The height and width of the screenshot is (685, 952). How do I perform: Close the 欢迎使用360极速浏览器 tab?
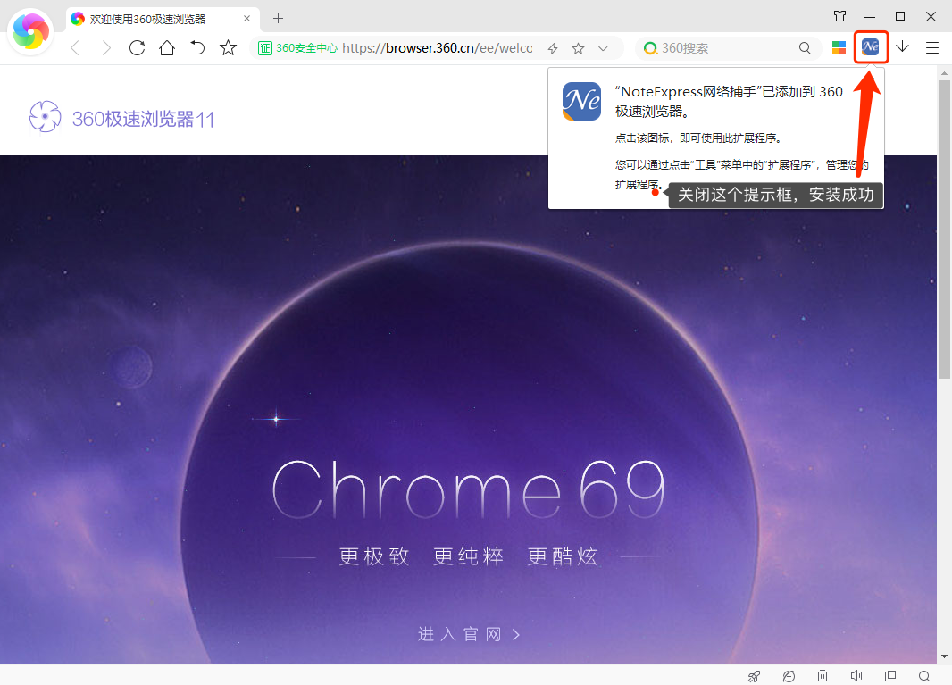(x=247, y=18)
